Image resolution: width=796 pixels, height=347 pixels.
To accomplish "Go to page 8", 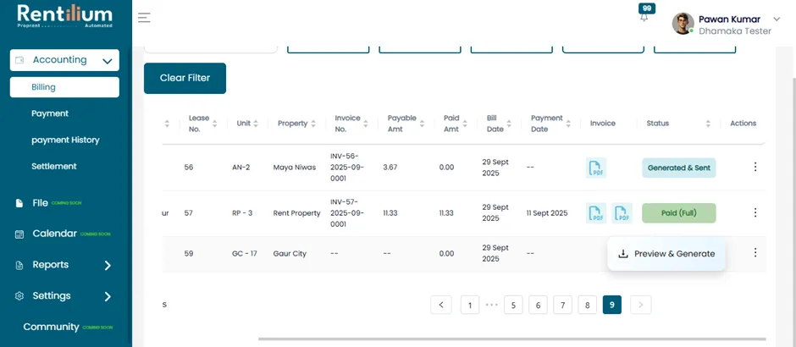I will (x=588, y=305).
